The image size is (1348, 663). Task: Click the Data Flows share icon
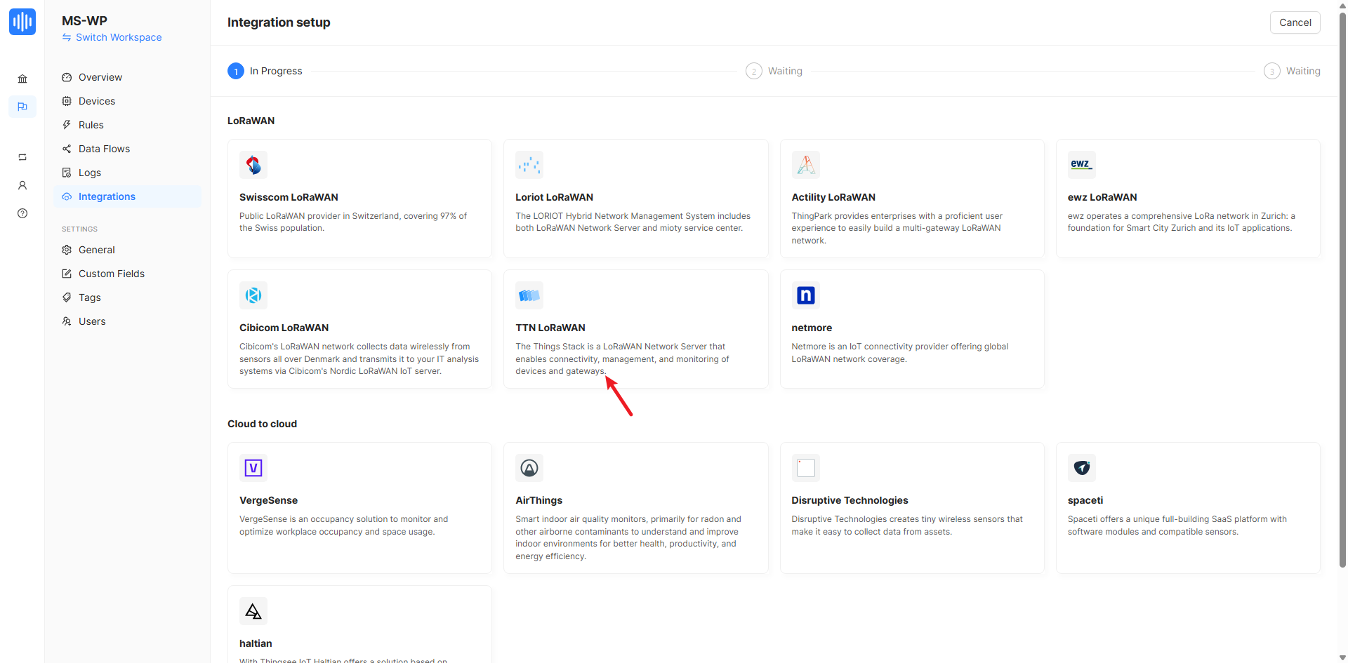coord(67,149)
